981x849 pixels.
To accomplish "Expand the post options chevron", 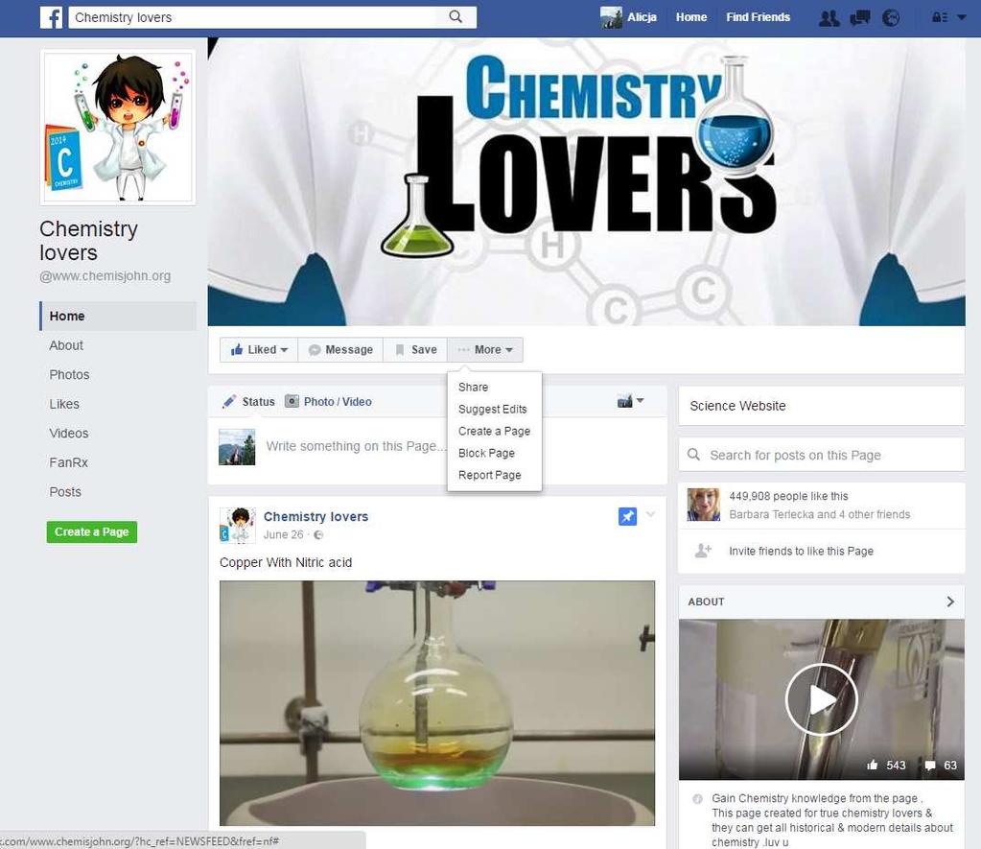I will tap(651, 514).
